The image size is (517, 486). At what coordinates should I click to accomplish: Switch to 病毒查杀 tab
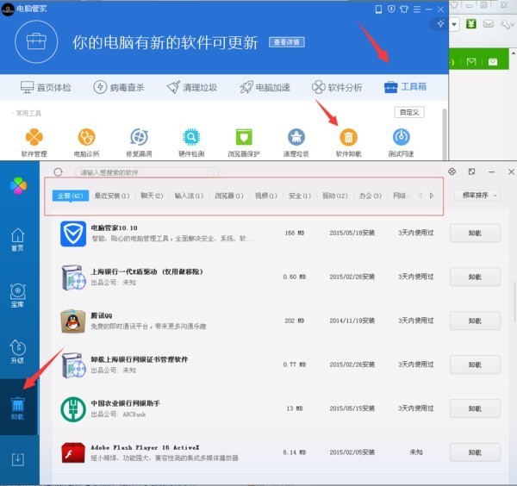(119, 87)
